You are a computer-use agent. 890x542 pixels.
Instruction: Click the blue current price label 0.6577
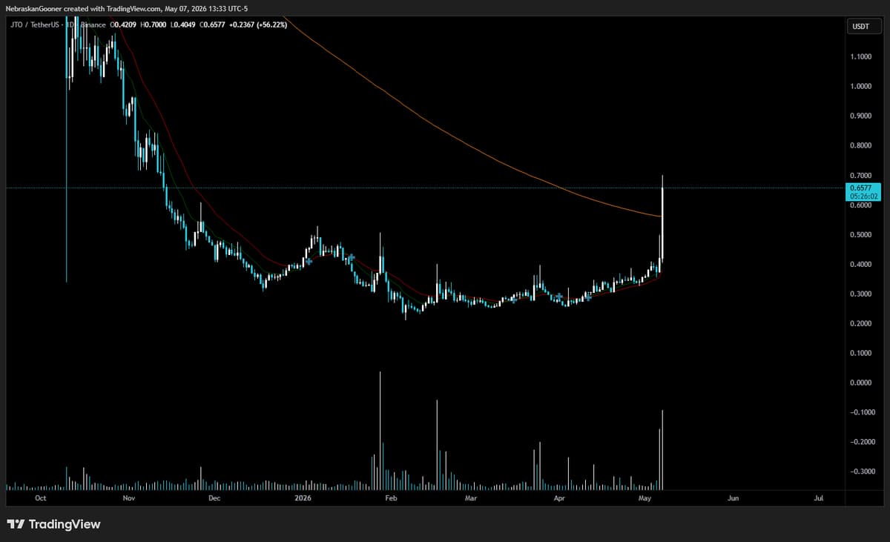coord(863,188)
